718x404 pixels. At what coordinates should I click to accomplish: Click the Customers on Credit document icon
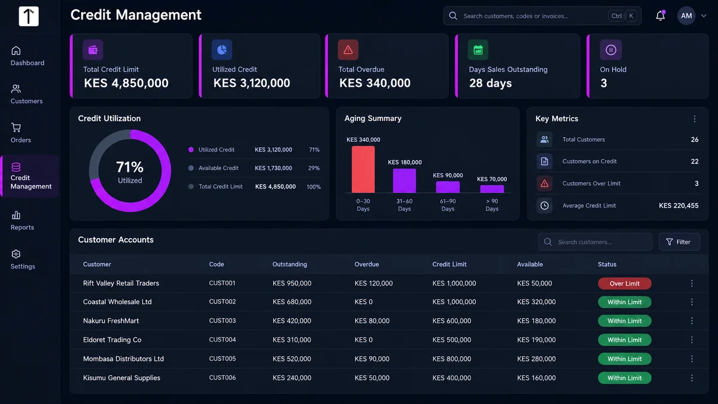pyautogui.click(x=544, y=162)
